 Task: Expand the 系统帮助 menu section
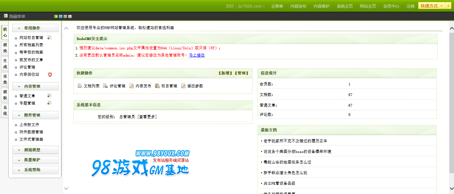[35, 170]
